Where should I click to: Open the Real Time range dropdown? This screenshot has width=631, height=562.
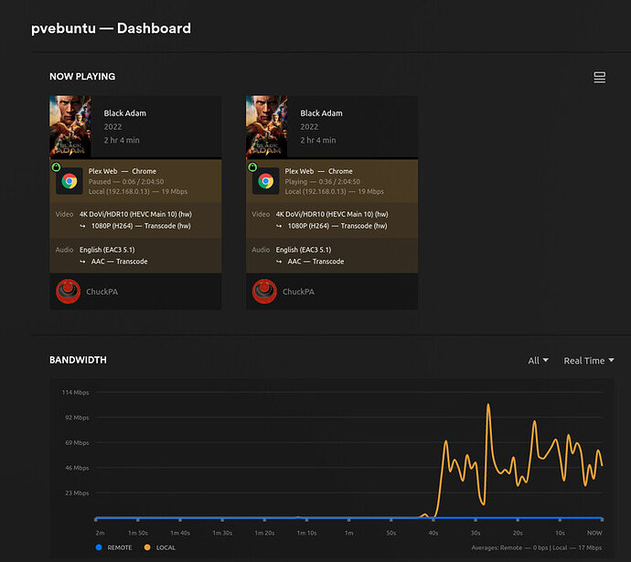[588, 361]
